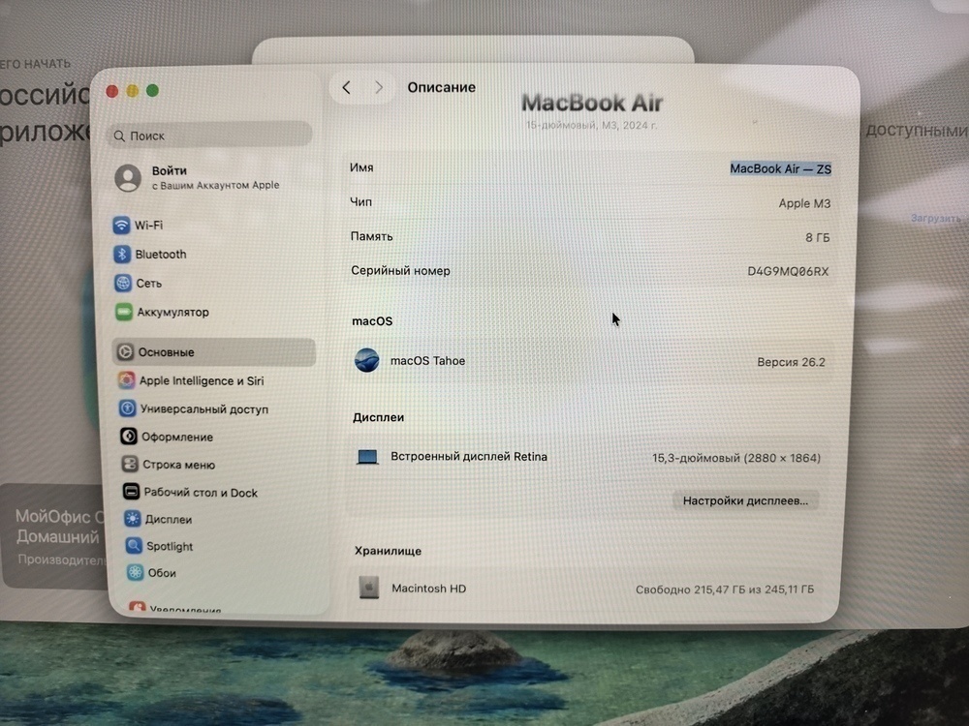Click the macOS Tahoe row label
969x726 pixels.
[x=427, y=360]
